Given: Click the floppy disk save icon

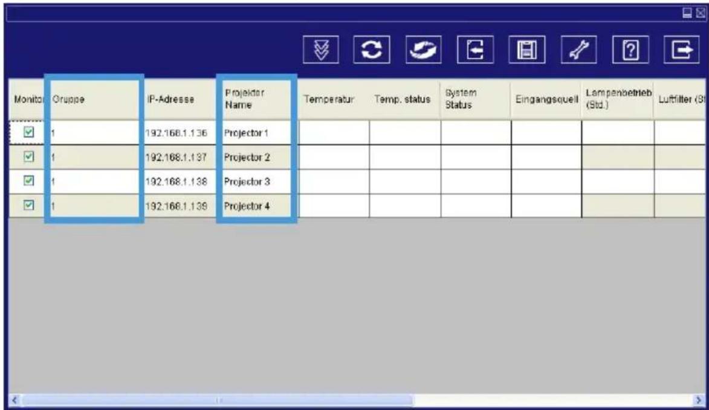Looking at the screenshot, I should tap(527, 50).
